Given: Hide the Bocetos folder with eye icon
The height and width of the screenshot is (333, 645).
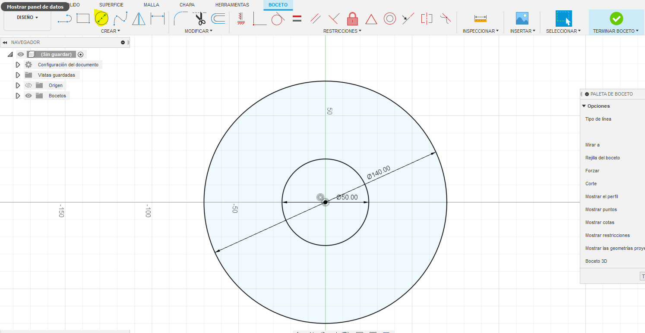Looking at the screenshot, I should (28, 96).
